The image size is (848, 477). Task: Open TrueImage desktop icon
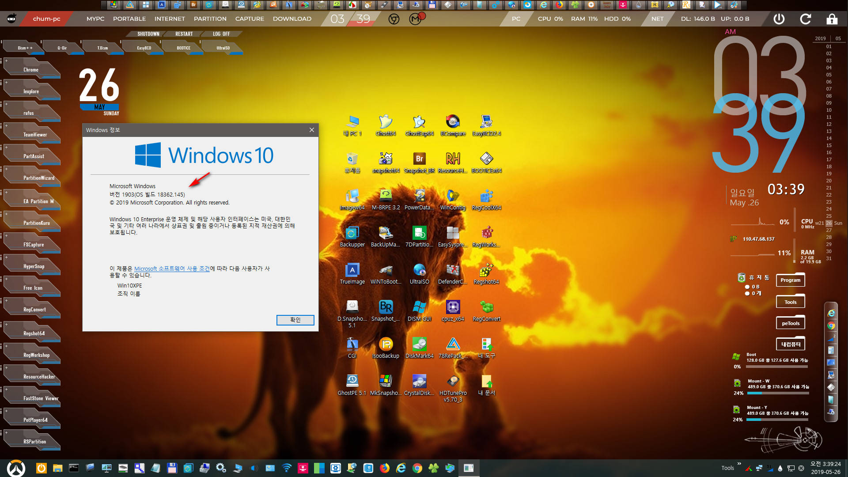click(x=352, y=273)
